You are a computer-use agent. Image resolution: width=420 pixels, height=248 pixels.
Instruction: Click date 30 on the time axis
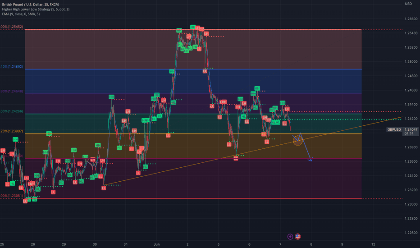pyautogui.click(x=95, y=244)
